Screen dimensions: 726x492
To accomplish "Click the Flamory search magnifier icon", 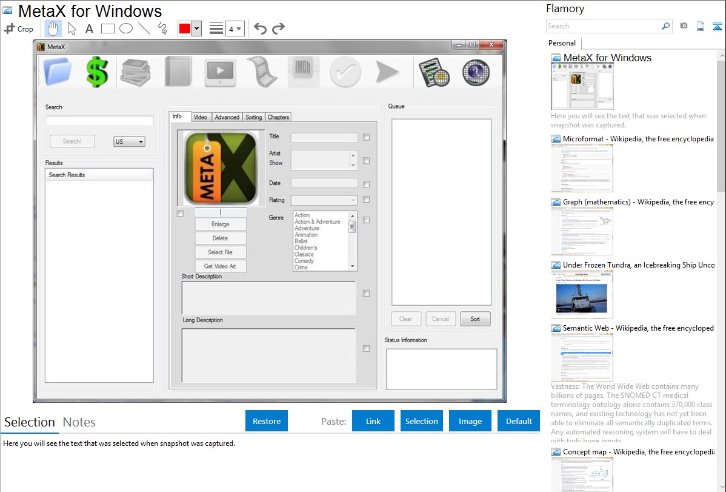I will pyautogui.click(x=666, y=26).
